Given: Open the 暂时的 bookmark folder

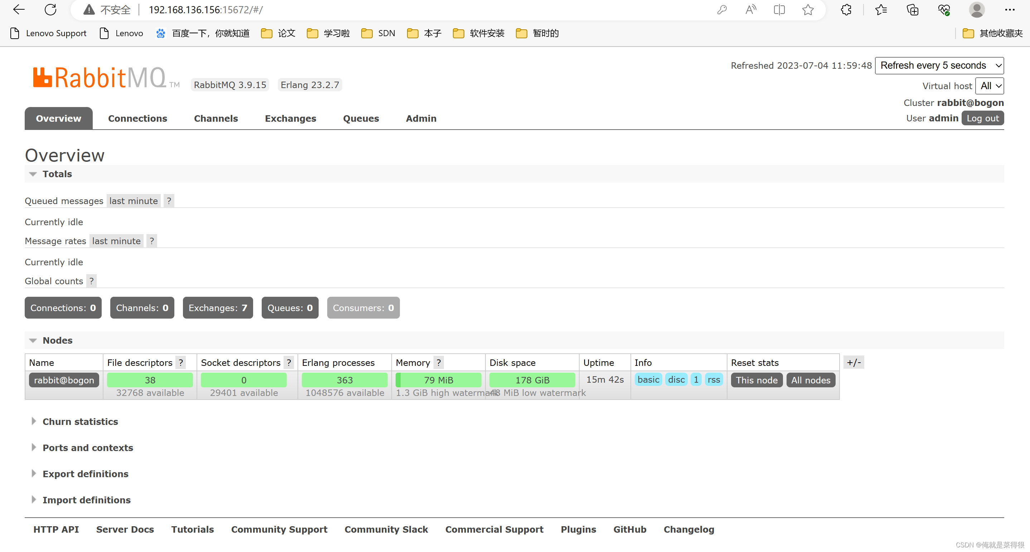Looking at the screenshot, I should tap(537, 33).
